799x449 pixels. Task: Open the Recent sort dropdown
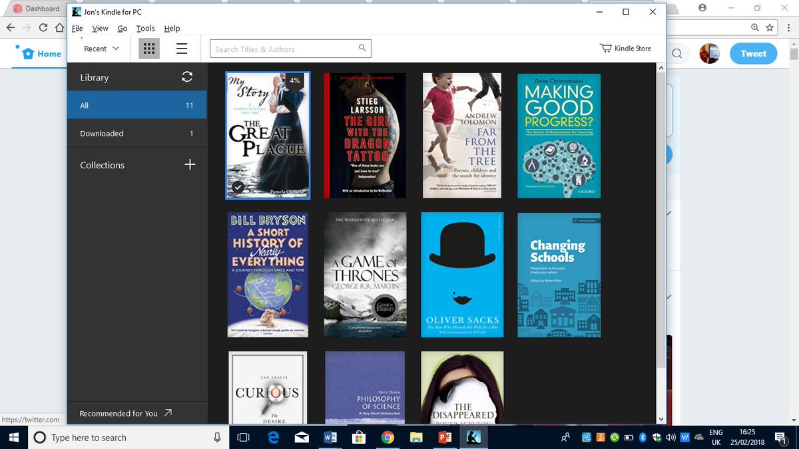coord(101,49)
